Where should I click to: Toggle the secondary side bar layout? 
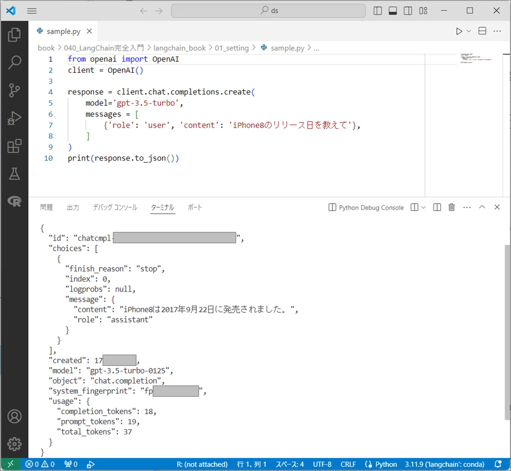(x=408, y=11)
